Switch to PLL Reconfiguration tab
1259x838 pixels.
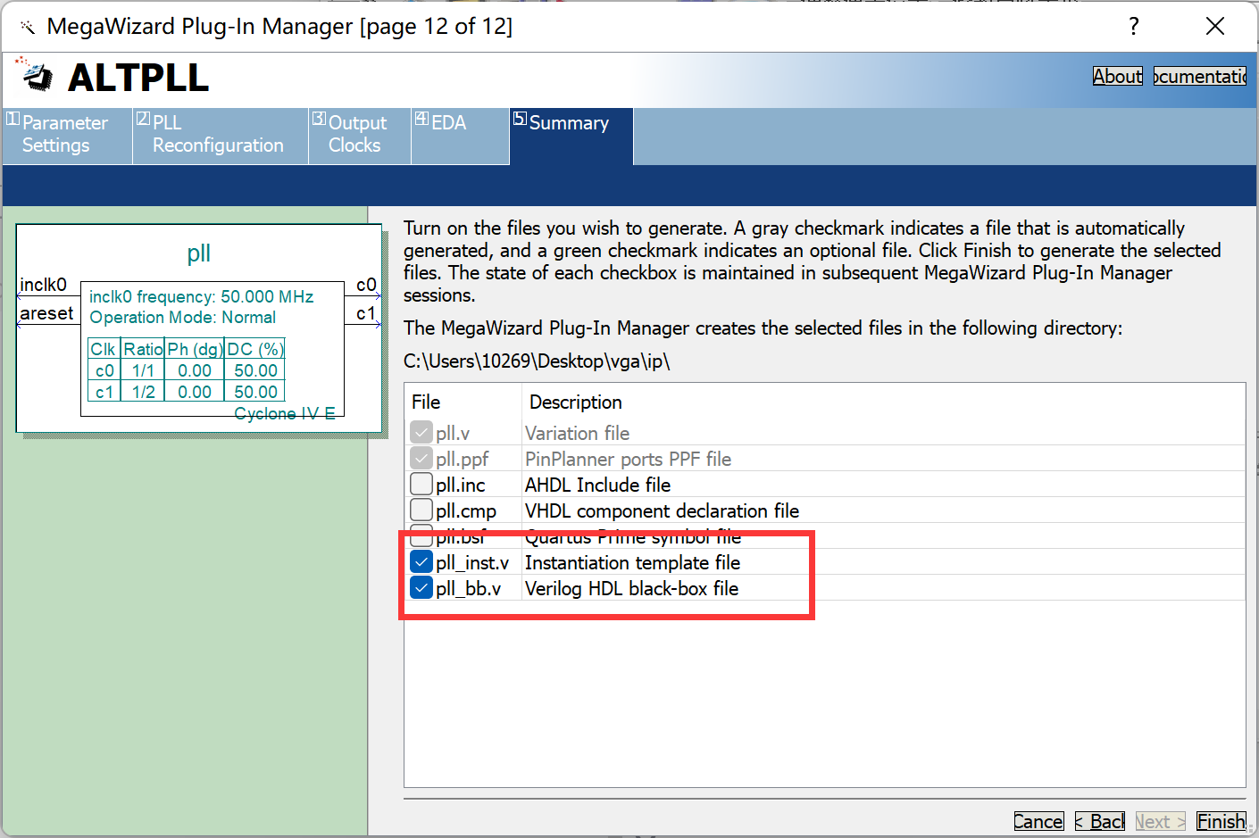[221, 136]
